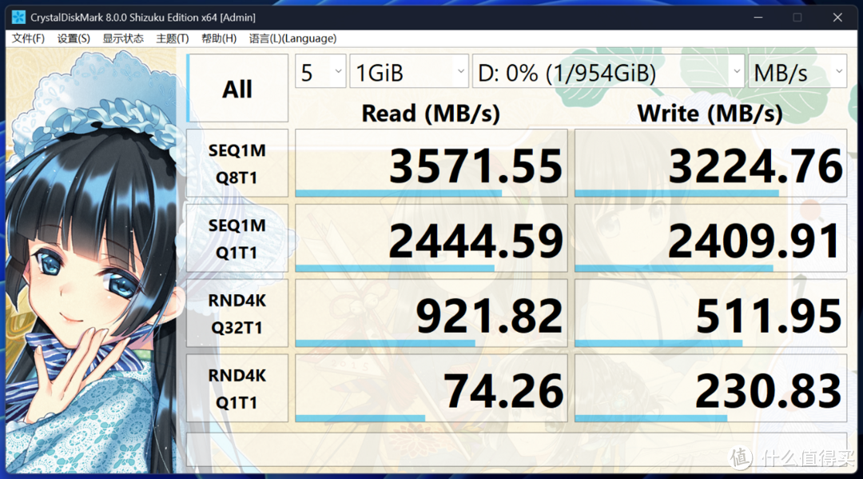
Task: Open the 语言(L)(Language) menu
Action: pos(292,38)
